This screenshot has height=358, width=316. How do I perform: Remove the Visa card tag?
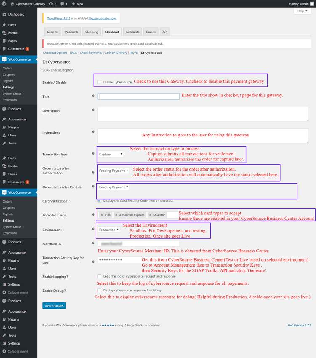tap(102, 215)
